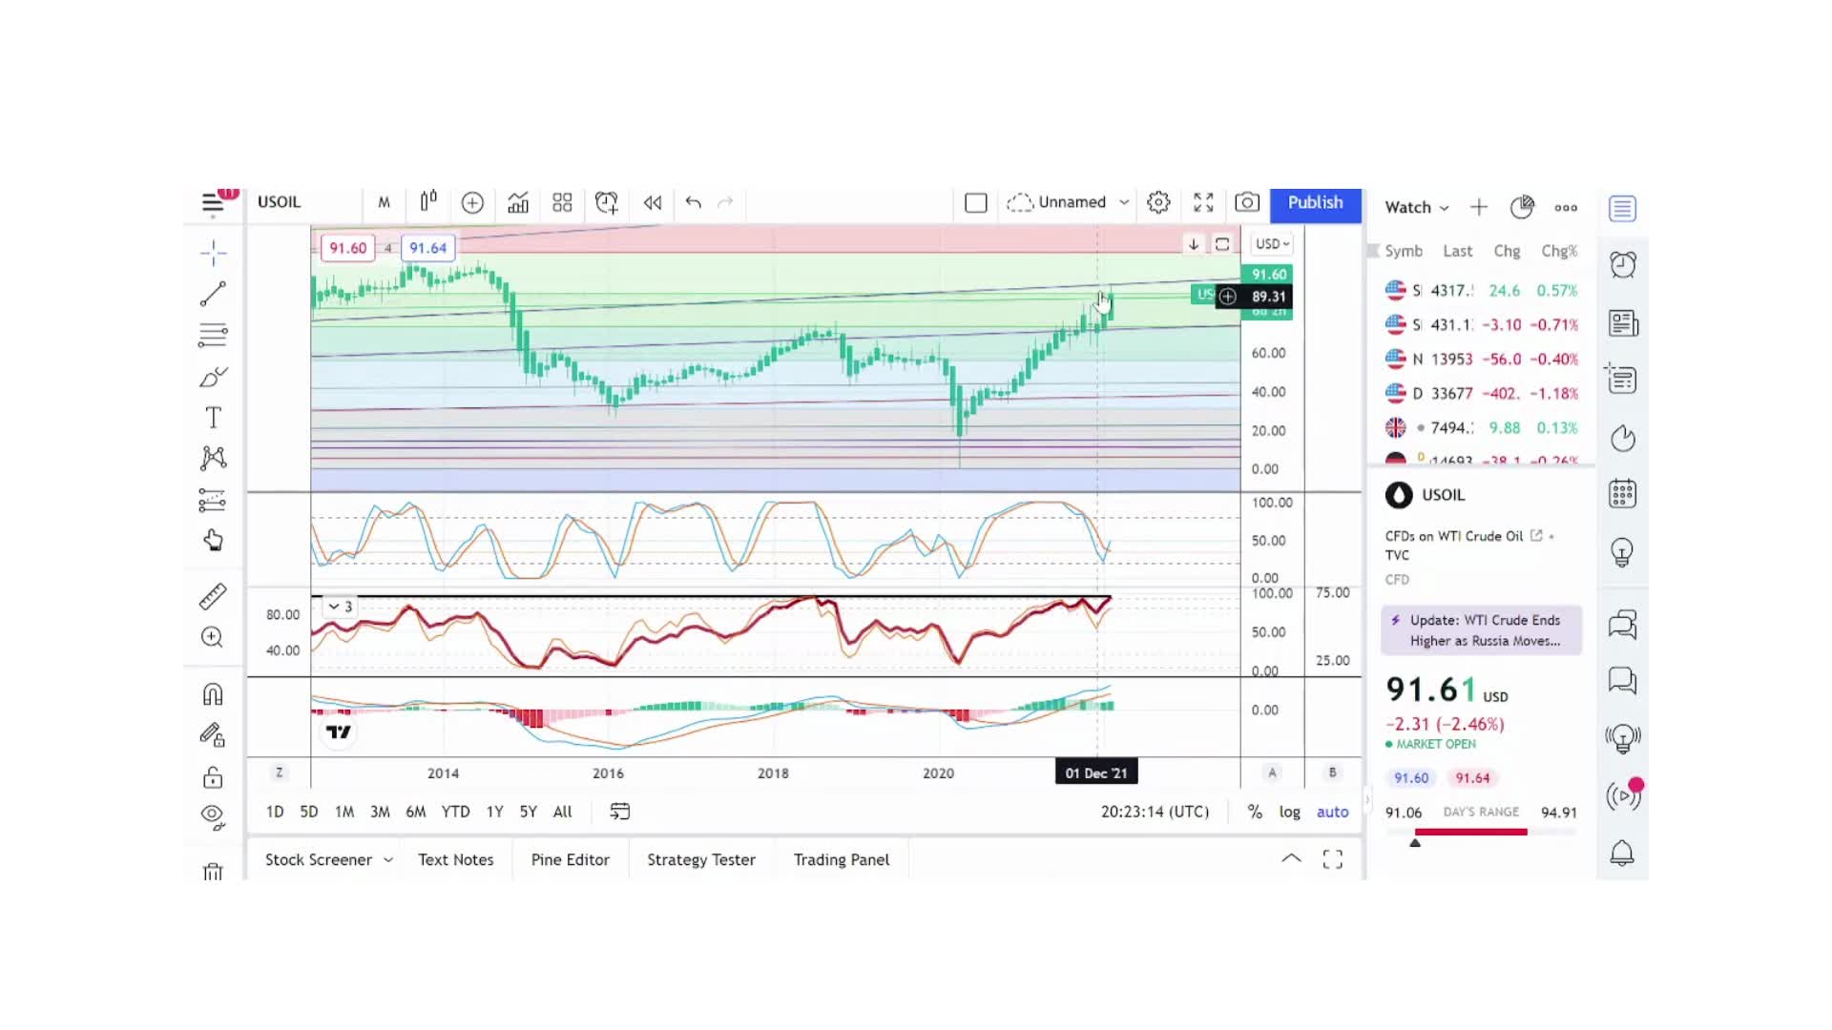This screenshot has height=1030, width=1832.
Task: Click the zoom in tool
Action: [x=212, y=637]
